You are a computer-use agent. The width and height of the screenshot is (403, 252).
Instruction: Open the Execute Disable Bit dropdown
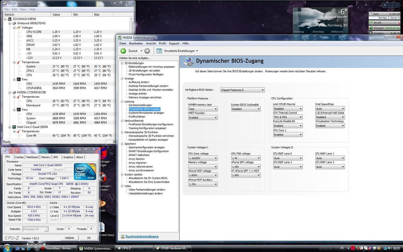point(288,126)
